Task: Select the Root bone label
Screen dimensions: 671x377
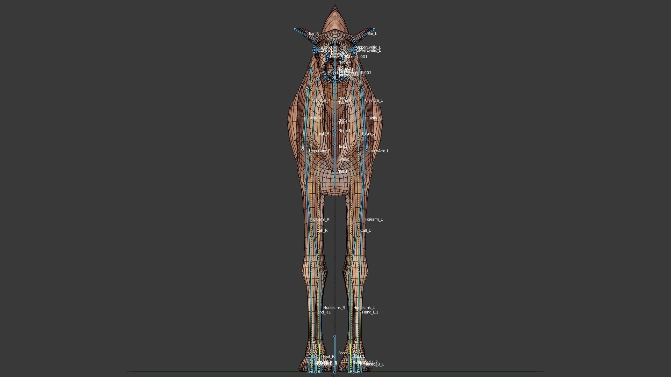Action: coord(342,353)
